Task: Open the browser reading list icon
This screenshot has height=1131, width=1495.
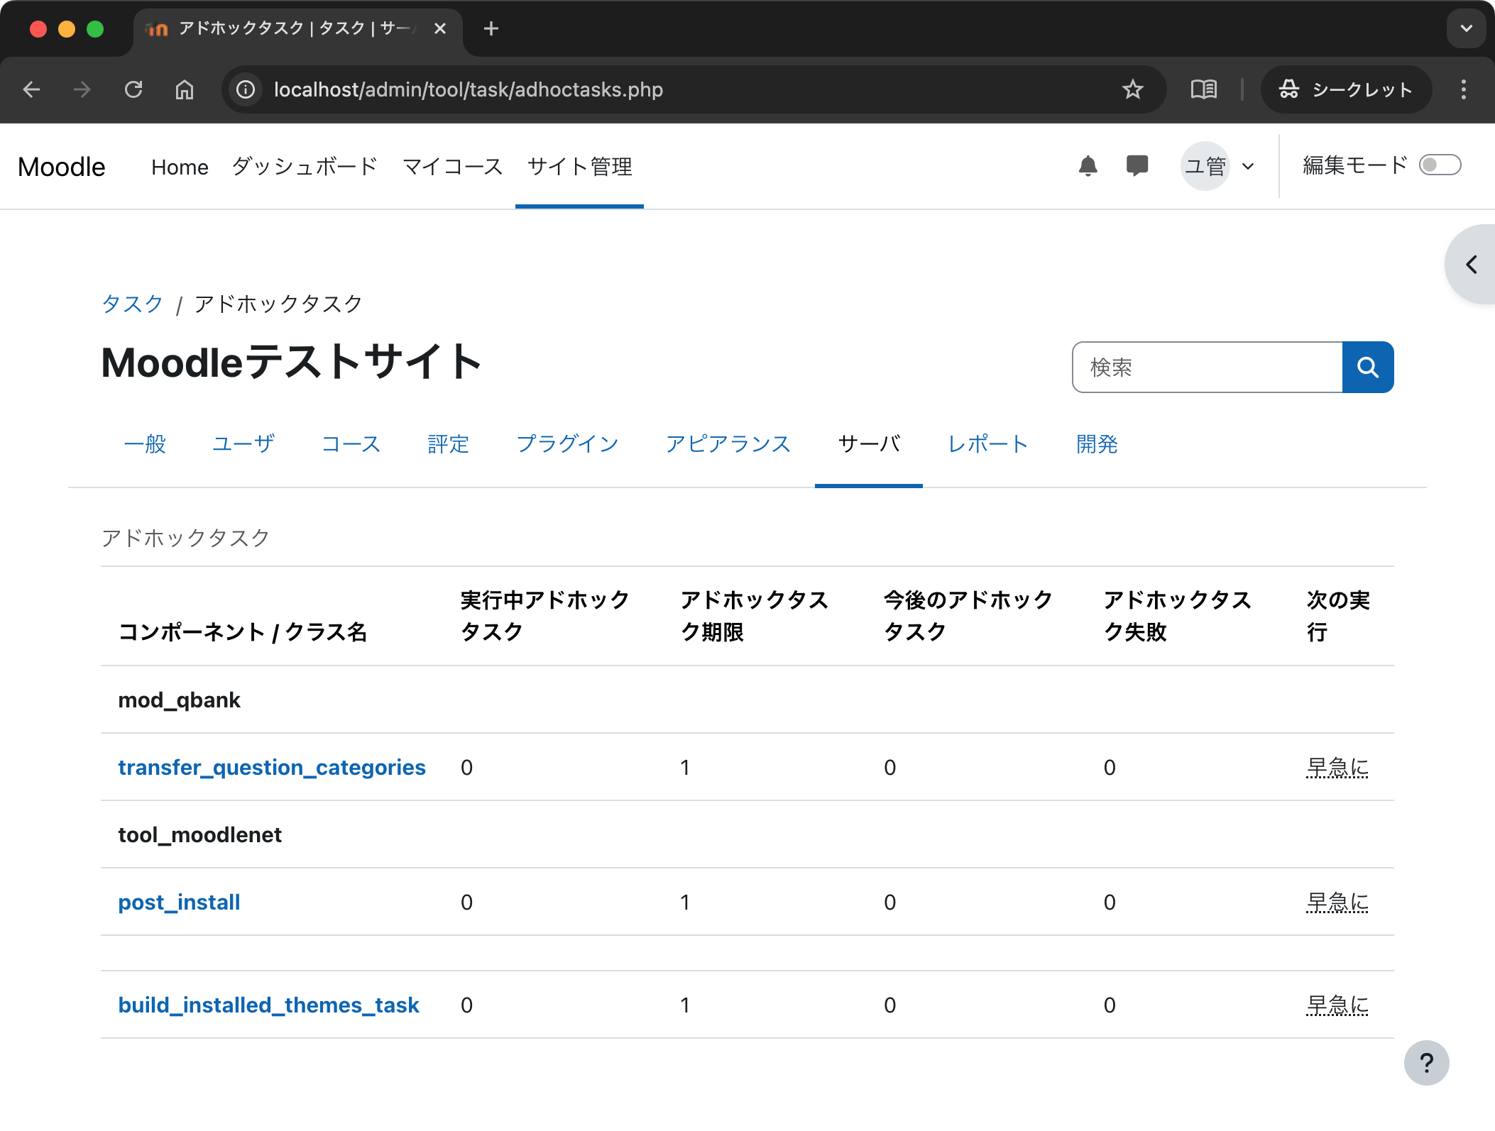Action: tap(1203, 89)
